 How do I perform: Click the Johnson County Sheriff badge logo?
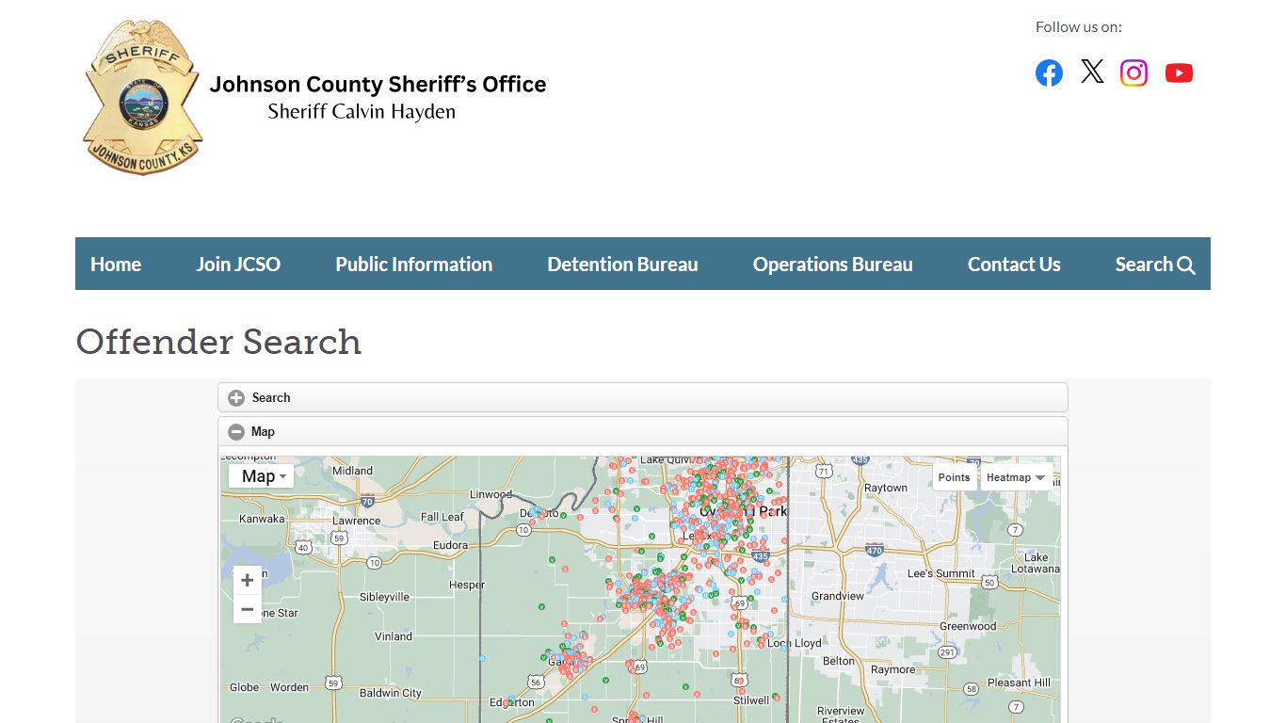tap(141, 97)
